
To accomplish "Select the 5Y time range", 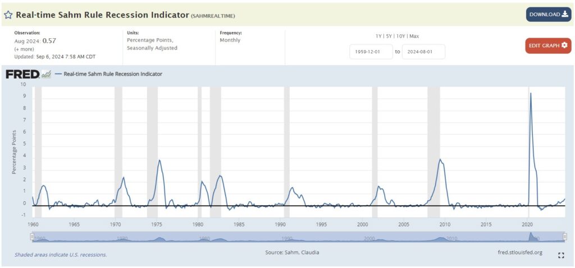I will [389, 36].
